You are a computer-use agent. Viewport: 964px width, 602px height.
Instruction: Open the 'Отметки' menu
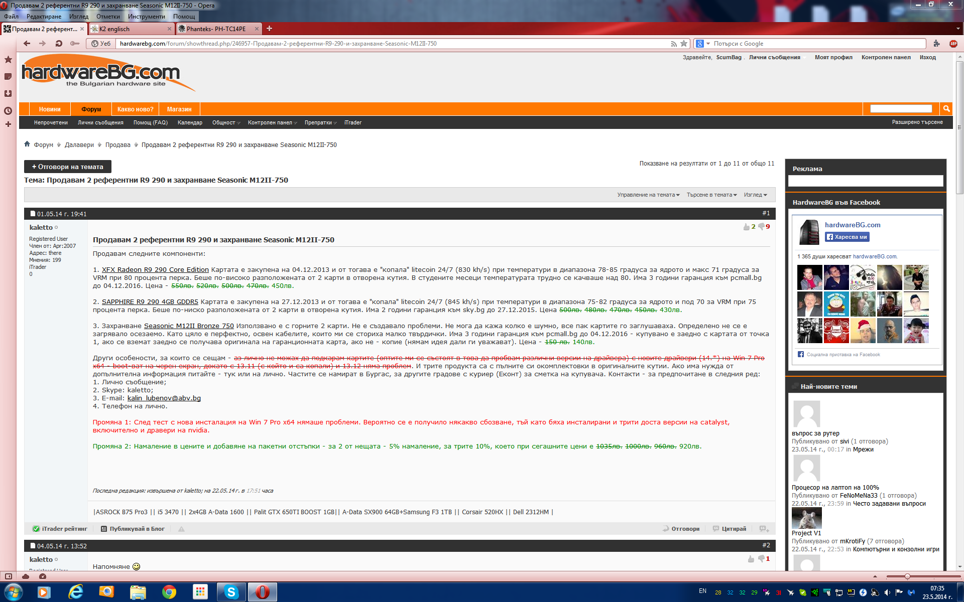tap(108, 17)
